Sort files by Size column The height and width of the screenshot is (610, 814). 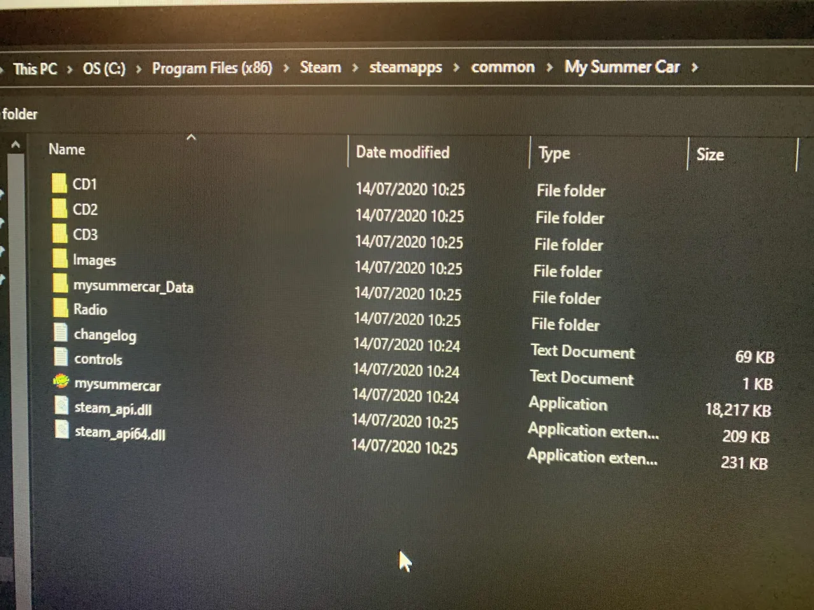pos(710,154)
